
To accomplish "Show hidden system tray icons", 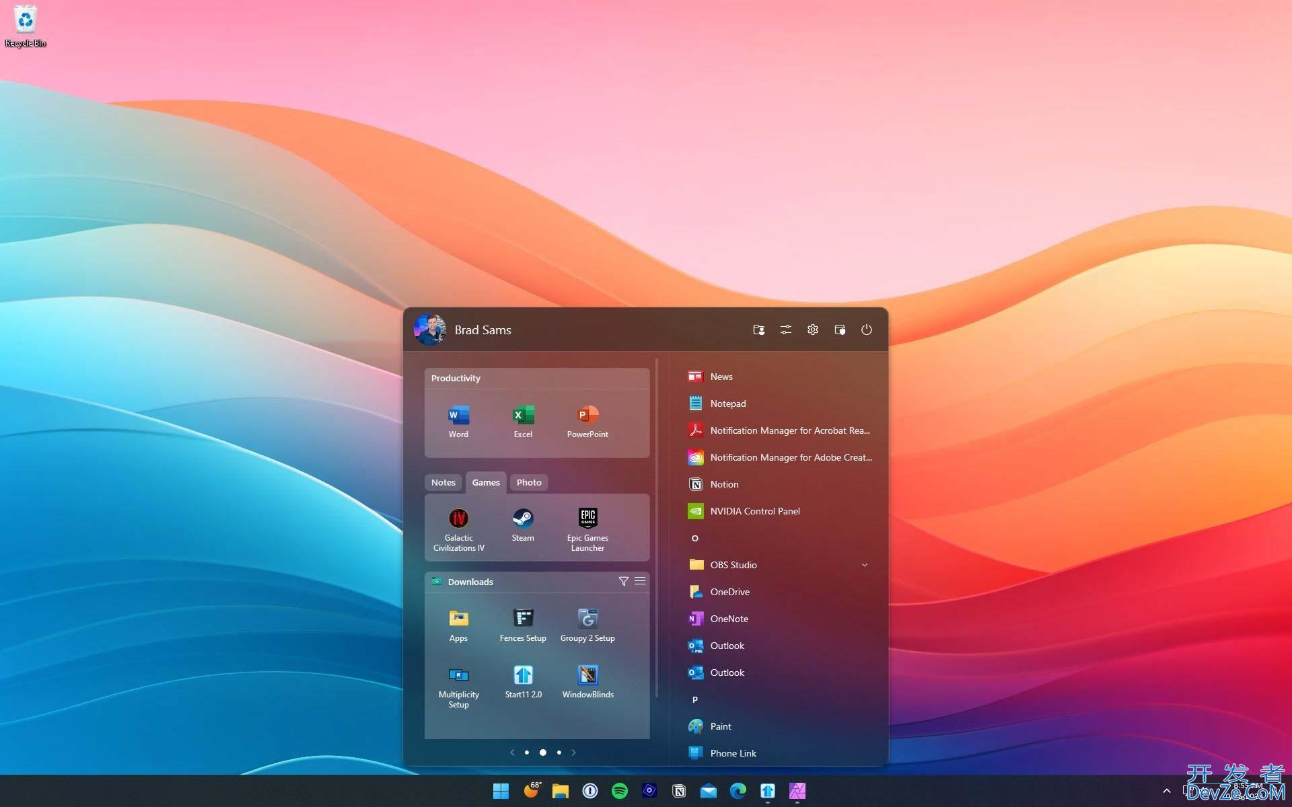I will tap(1167, 792).
